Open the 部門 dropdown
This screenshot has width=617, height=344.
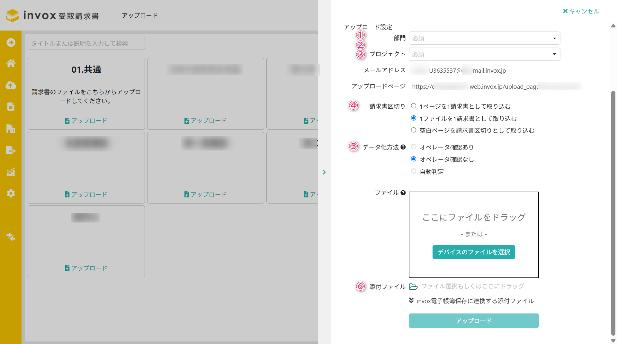(484, 38)
